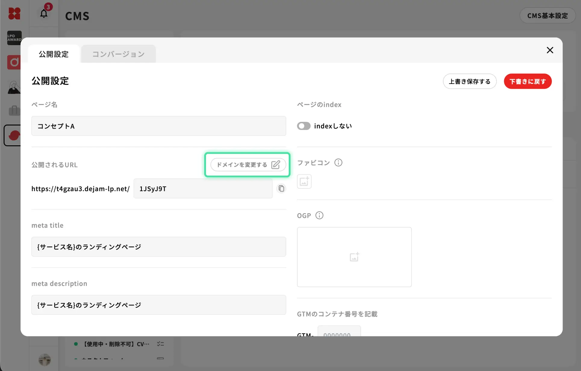Viewport: 581px width, 371px height.
Task: Toggle the 'indexしない' switch
Action: [304, 126]
